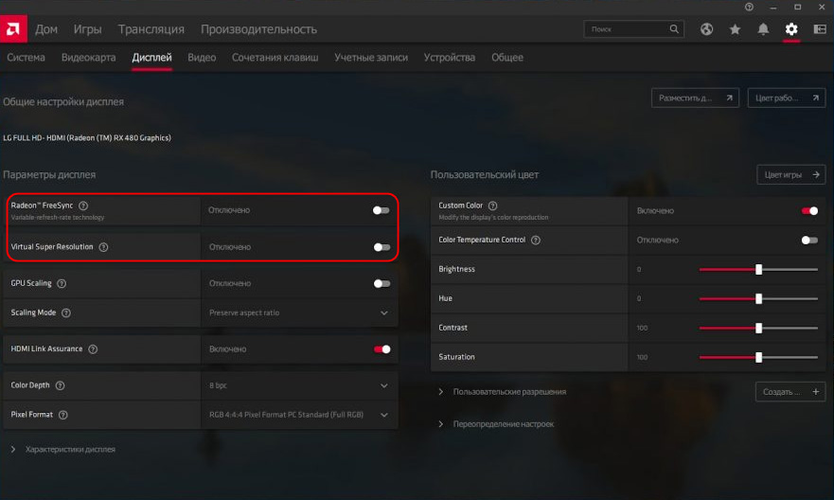Image resolution: width=834 pixels, height=500 pixels.
Task: Open settings gear icon
Action: (x=791, y=29)
